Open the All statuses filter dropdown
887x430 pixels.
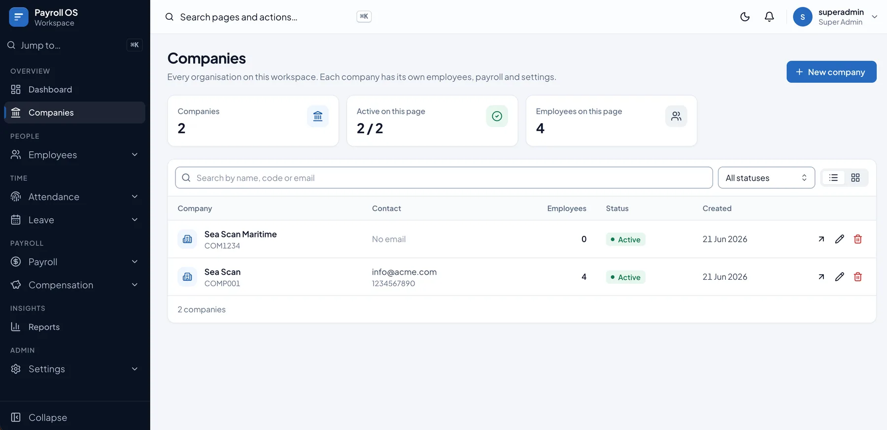[766, 178]
